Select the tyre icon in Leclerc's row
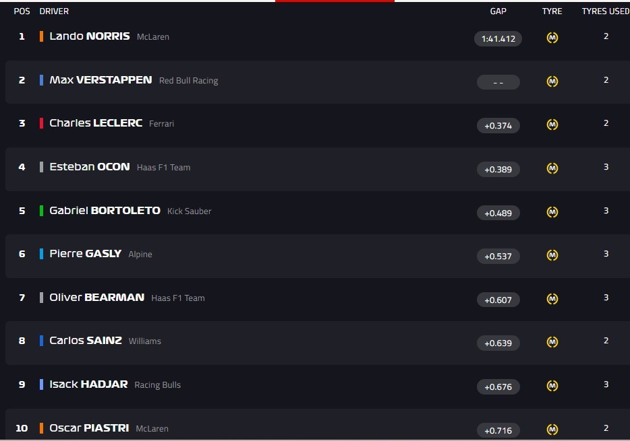 (552, 125)
